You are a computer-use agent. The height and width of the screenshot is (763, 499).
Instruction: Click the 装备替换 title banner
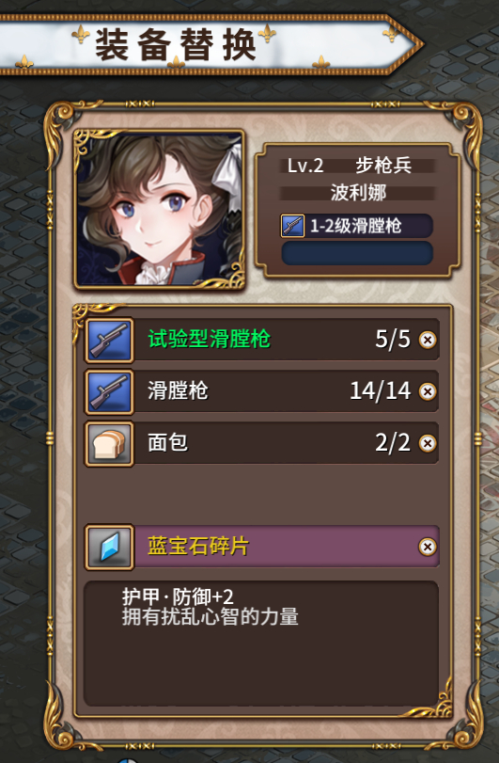(x=209, y=45)
